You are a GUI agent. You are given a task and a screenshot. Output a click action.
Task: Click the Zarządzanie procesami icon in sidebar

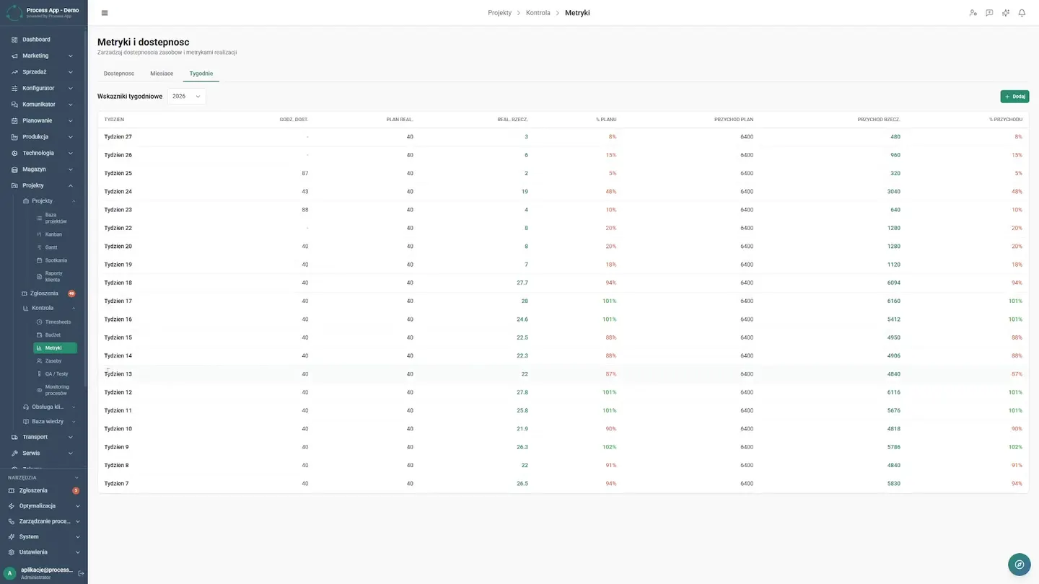12,521
